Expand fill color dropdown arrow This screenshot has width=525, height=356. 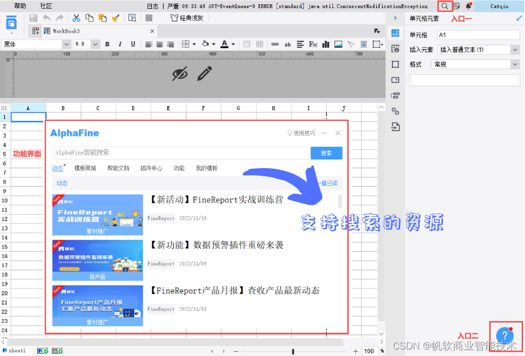pos(214,44)
